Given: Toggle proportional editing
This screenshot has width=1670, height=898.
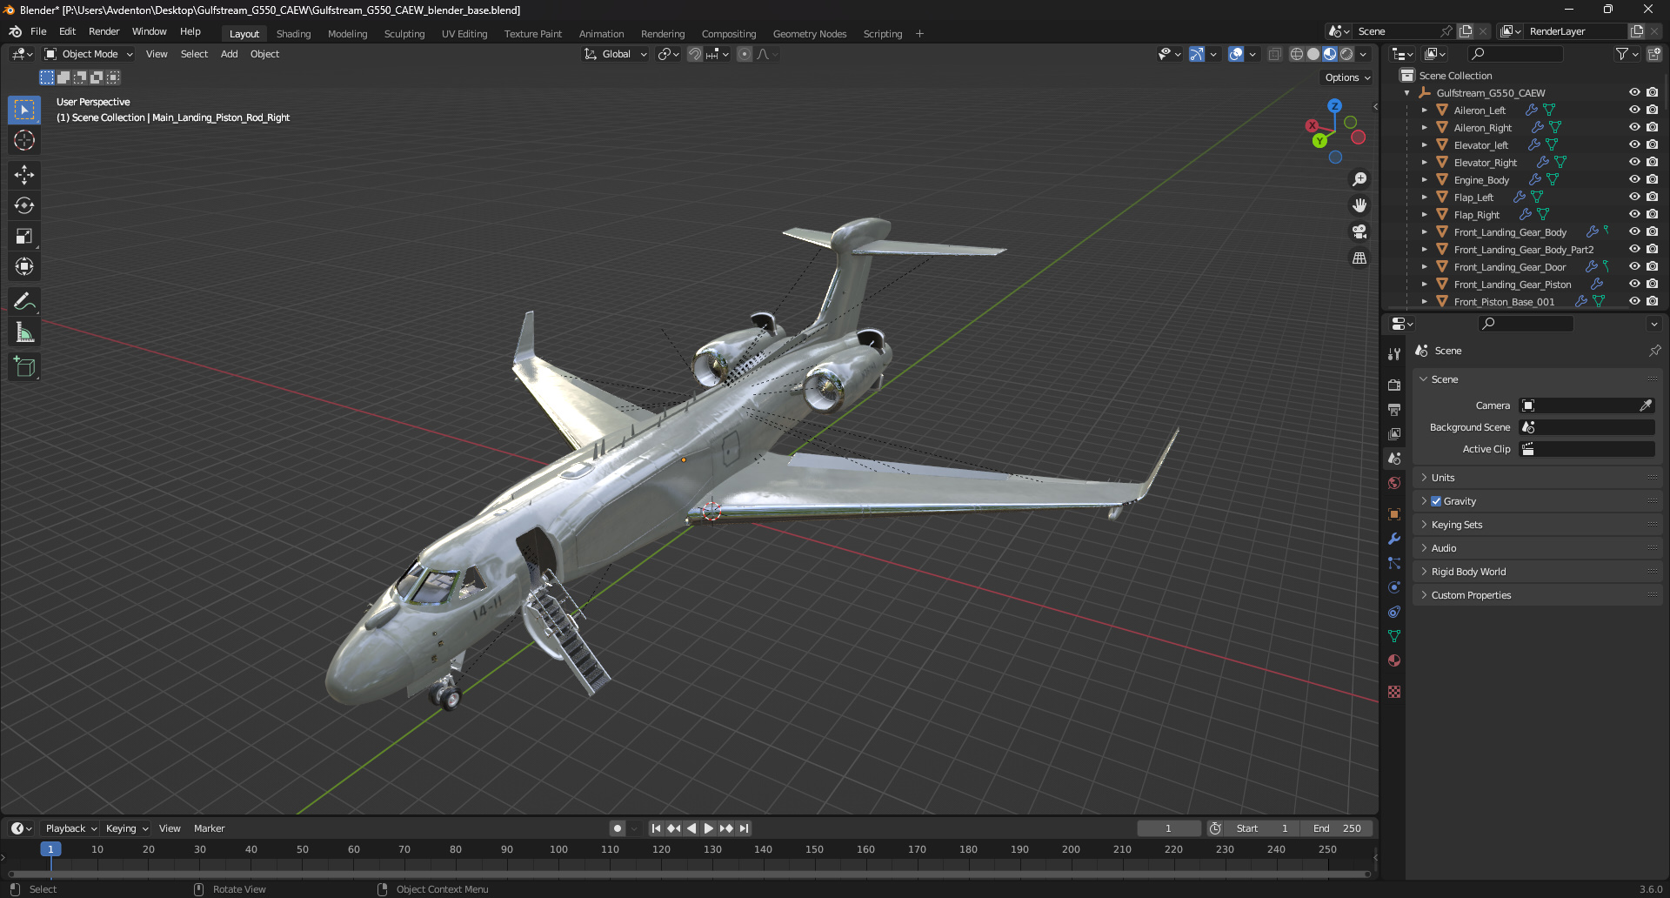Looking at the screenshot, I should point(745,54).
